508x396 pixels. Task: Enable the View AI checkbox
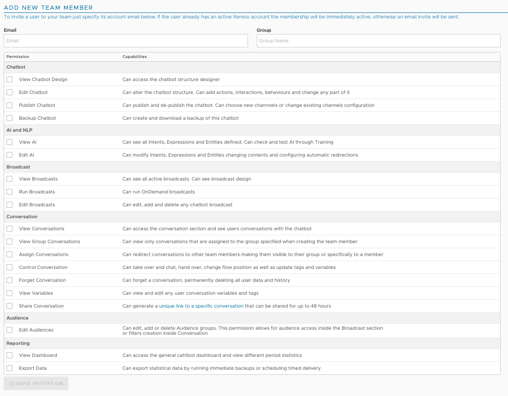pos(10,142)
